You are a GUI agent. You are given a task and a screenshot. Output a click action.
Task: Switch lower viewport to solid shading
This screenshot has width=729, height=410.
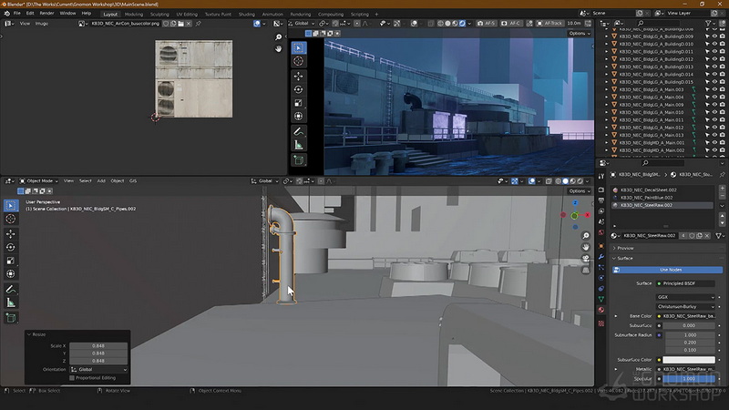(565, 181)
